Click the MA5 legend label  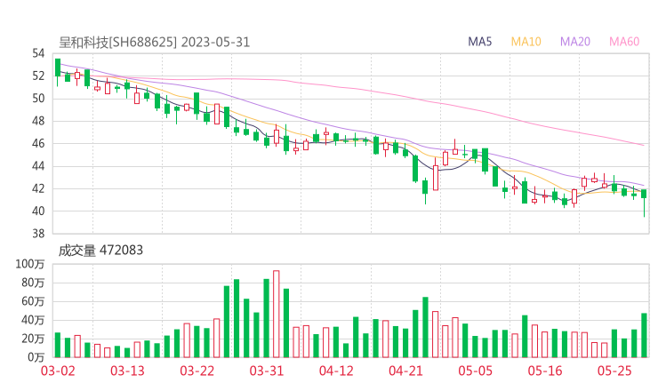click(x=479, y=42)
